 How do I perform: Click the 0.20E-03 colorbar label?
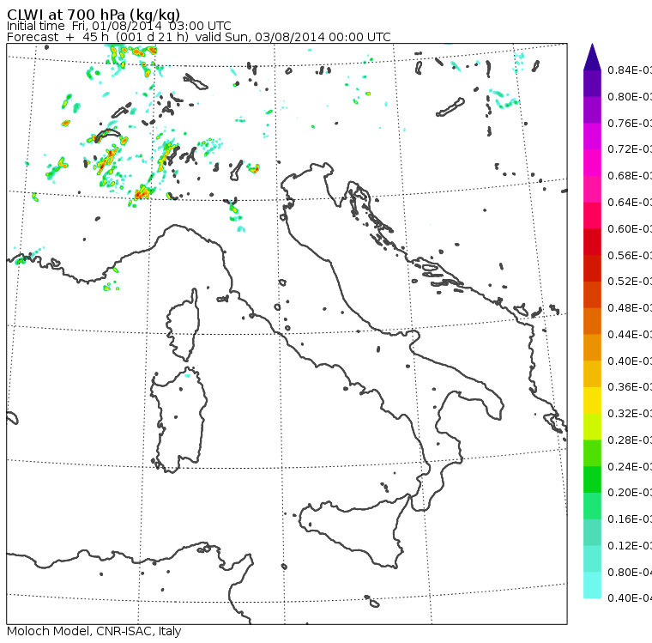[630, 493]
